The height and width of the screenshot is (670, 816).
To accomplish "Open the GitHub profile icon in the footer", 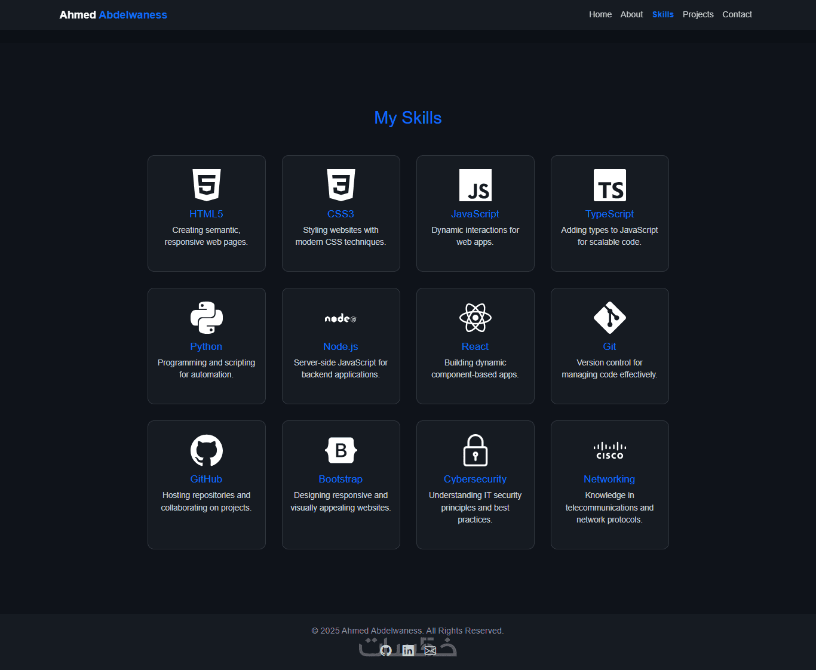I will point(386,650).
